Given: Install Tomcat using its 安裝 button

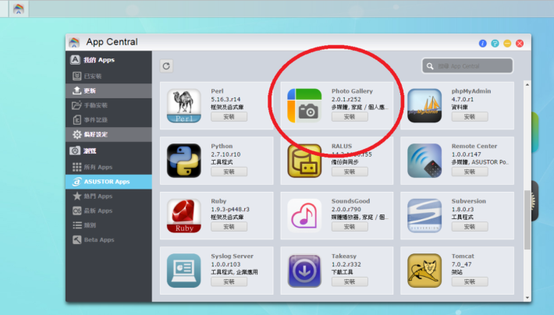Looking at the screenshot, I should [470, 281].
